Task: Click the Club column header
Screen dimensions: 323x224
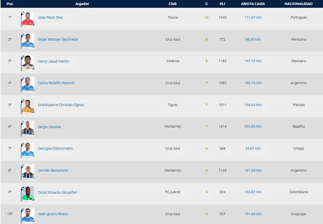Action: coord(173,4)
